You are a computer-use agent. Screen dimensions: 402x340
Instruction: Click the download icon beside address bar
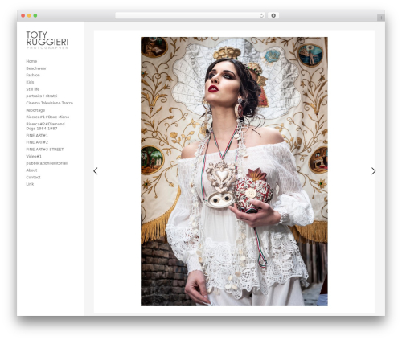click(x=273, y=16)
